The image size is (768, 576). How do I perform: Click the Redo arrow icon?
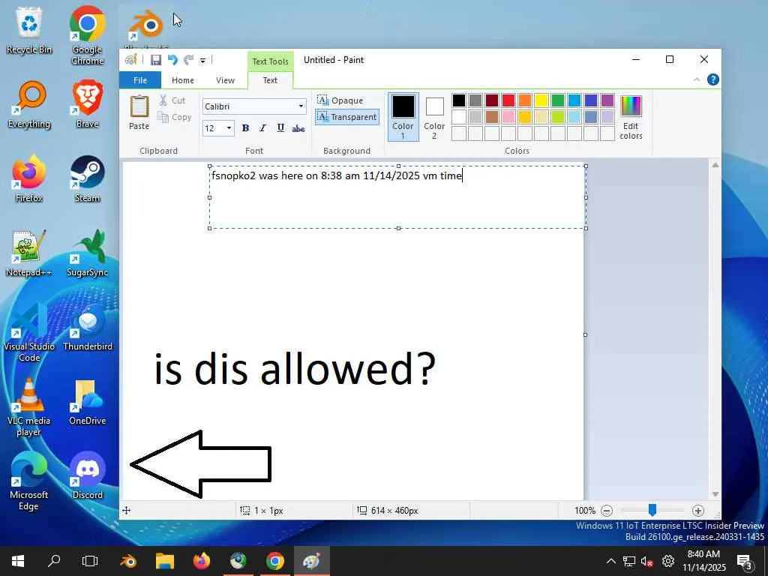point(188,60)
